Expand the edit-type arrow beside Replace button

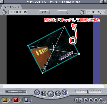[x=30, y=100]
